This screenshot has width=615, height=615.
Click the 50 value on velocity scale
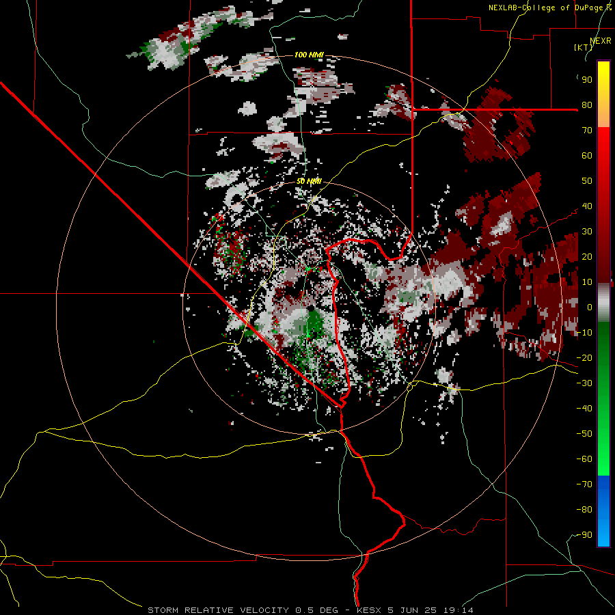[587, 181]
